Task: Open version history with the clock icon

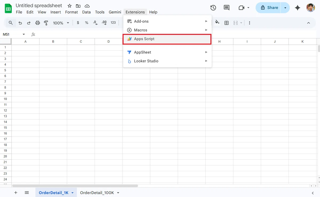Action: tap(213, 8)
